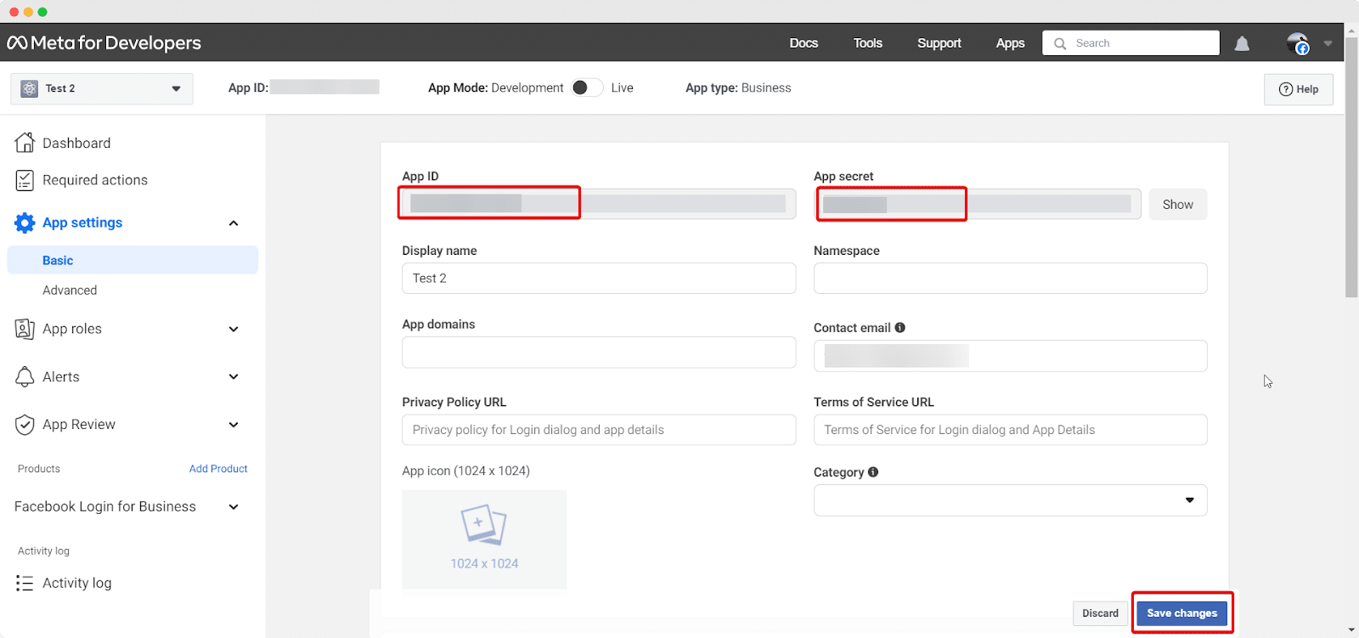Open the profile avatar menu

click(1297, 43)
